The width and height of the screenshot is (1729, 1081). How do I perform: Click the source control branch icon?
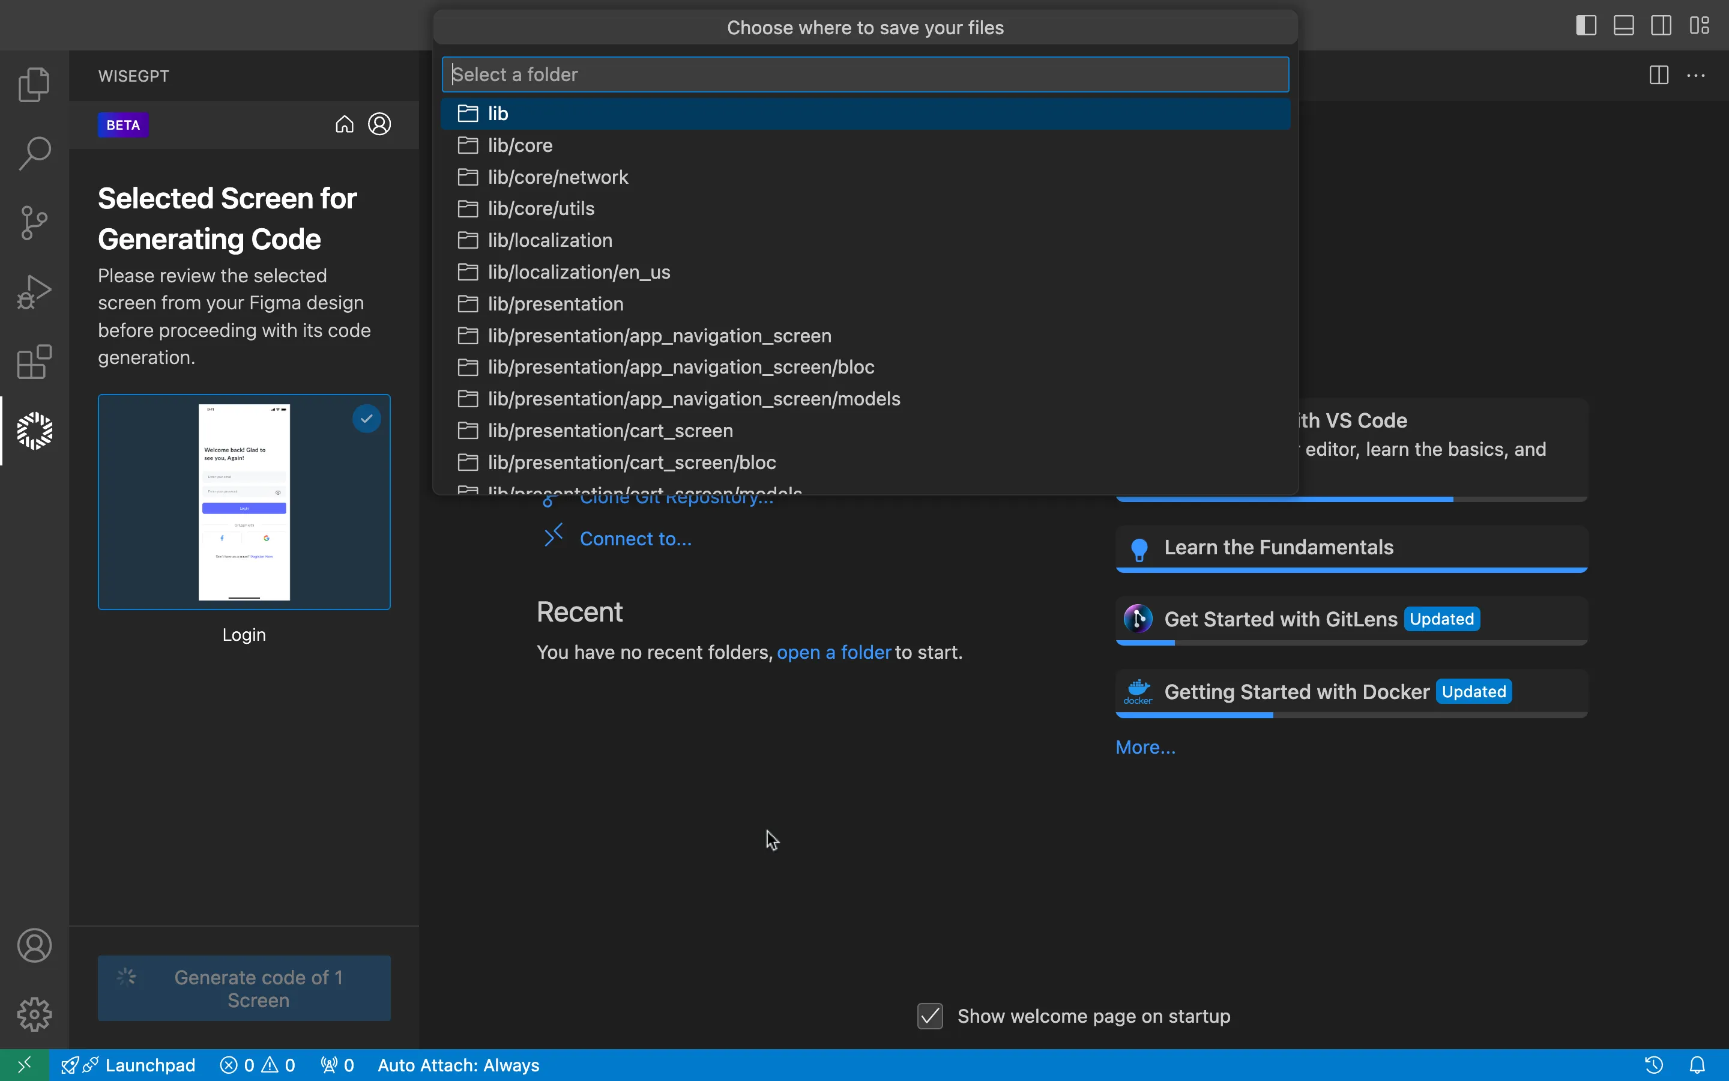tap(34, 222)
